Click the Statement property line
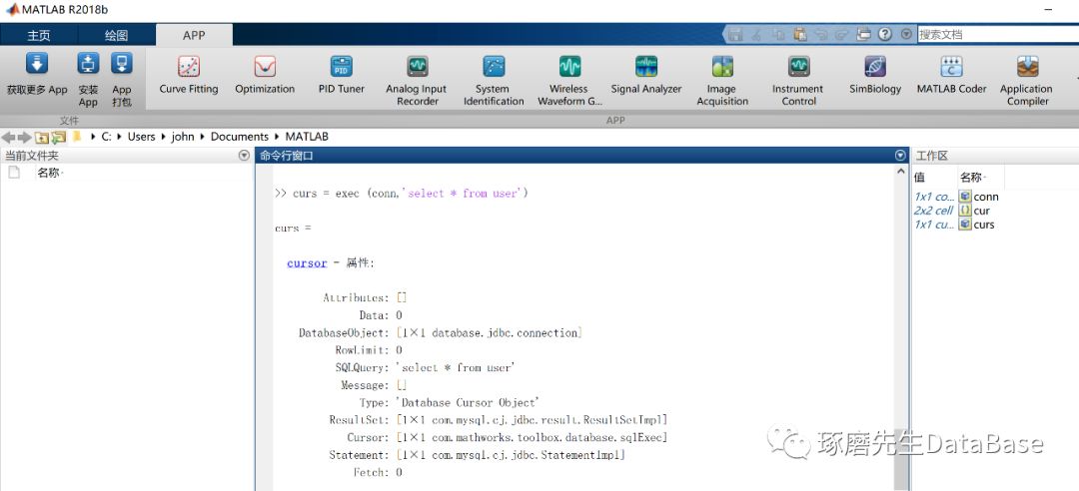The width and height of the screenshot is (1079, 491). [478, 455]
